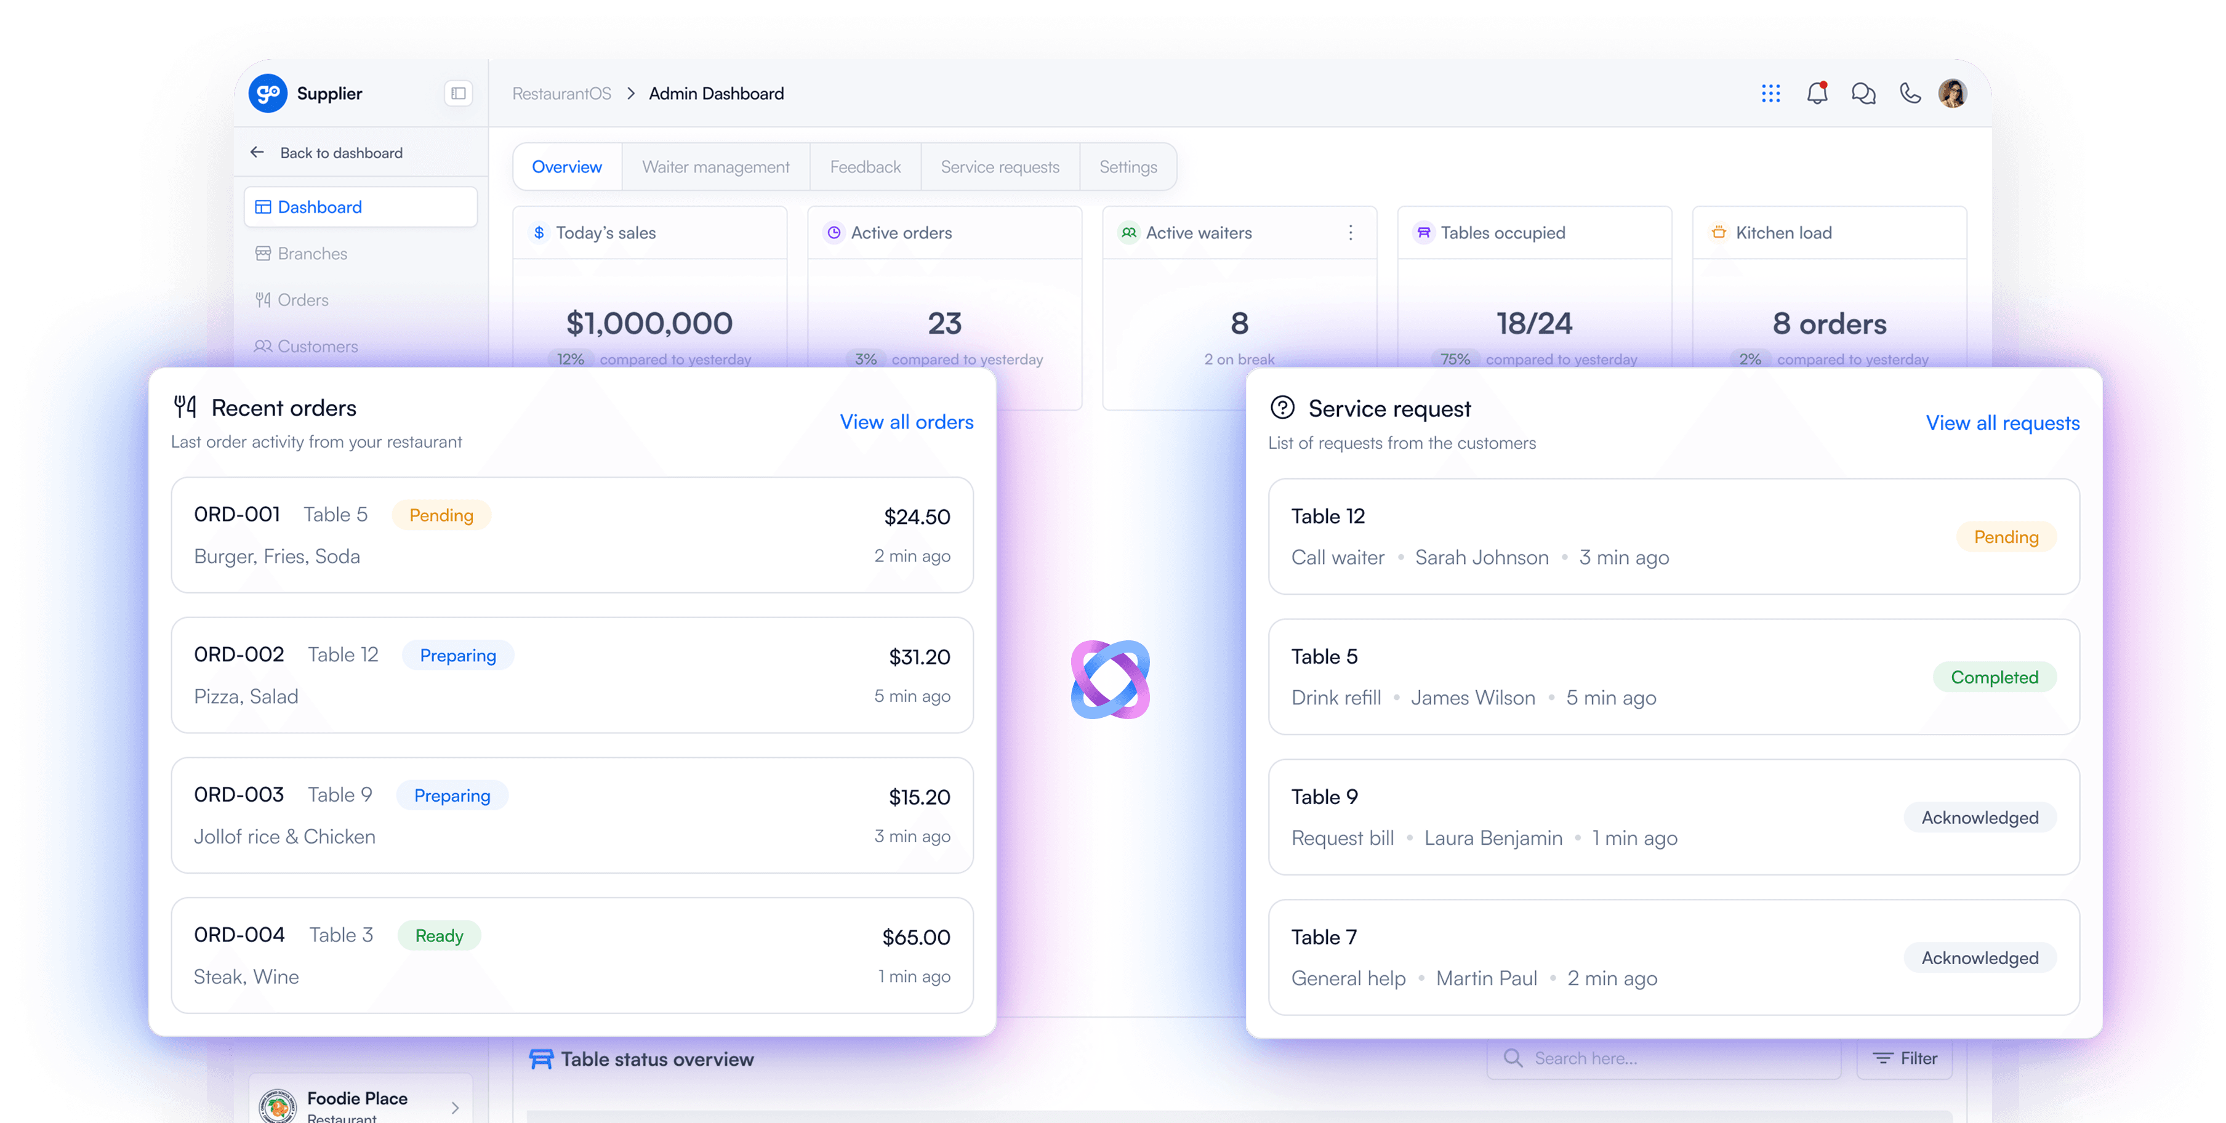Go Back to dashboard
The width and height of the screenshot is (2226, 1123).
340,153
